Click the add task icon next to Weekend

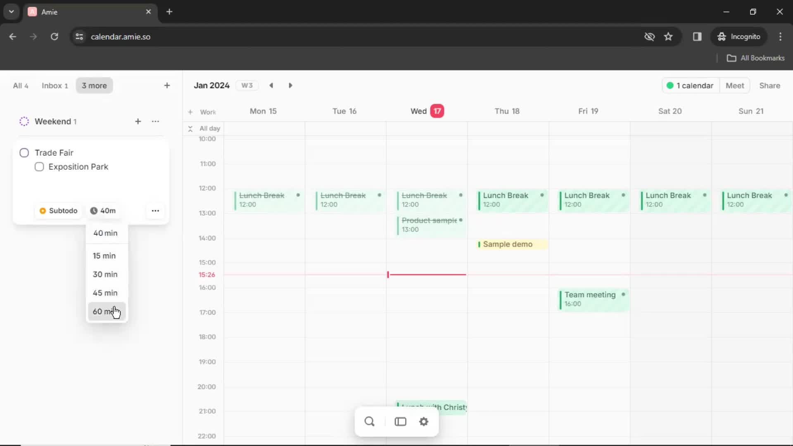(x=138, y=121)
